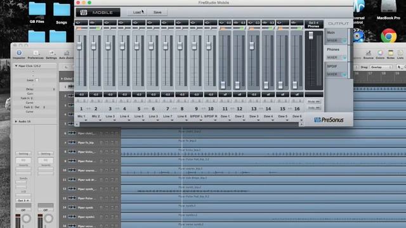Image resolution: width=406 pixels, height=228 pixels.
Task: Link channels 11 and 12 as stereo
Action: (x=232, y=109)
